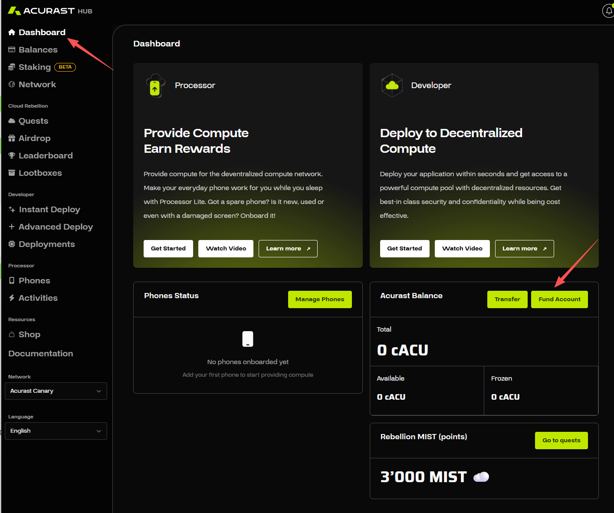Click Transfer in Acurast Balance
Image resolution: width=614 pixels, height=513 pixels.
pos(507,299)
